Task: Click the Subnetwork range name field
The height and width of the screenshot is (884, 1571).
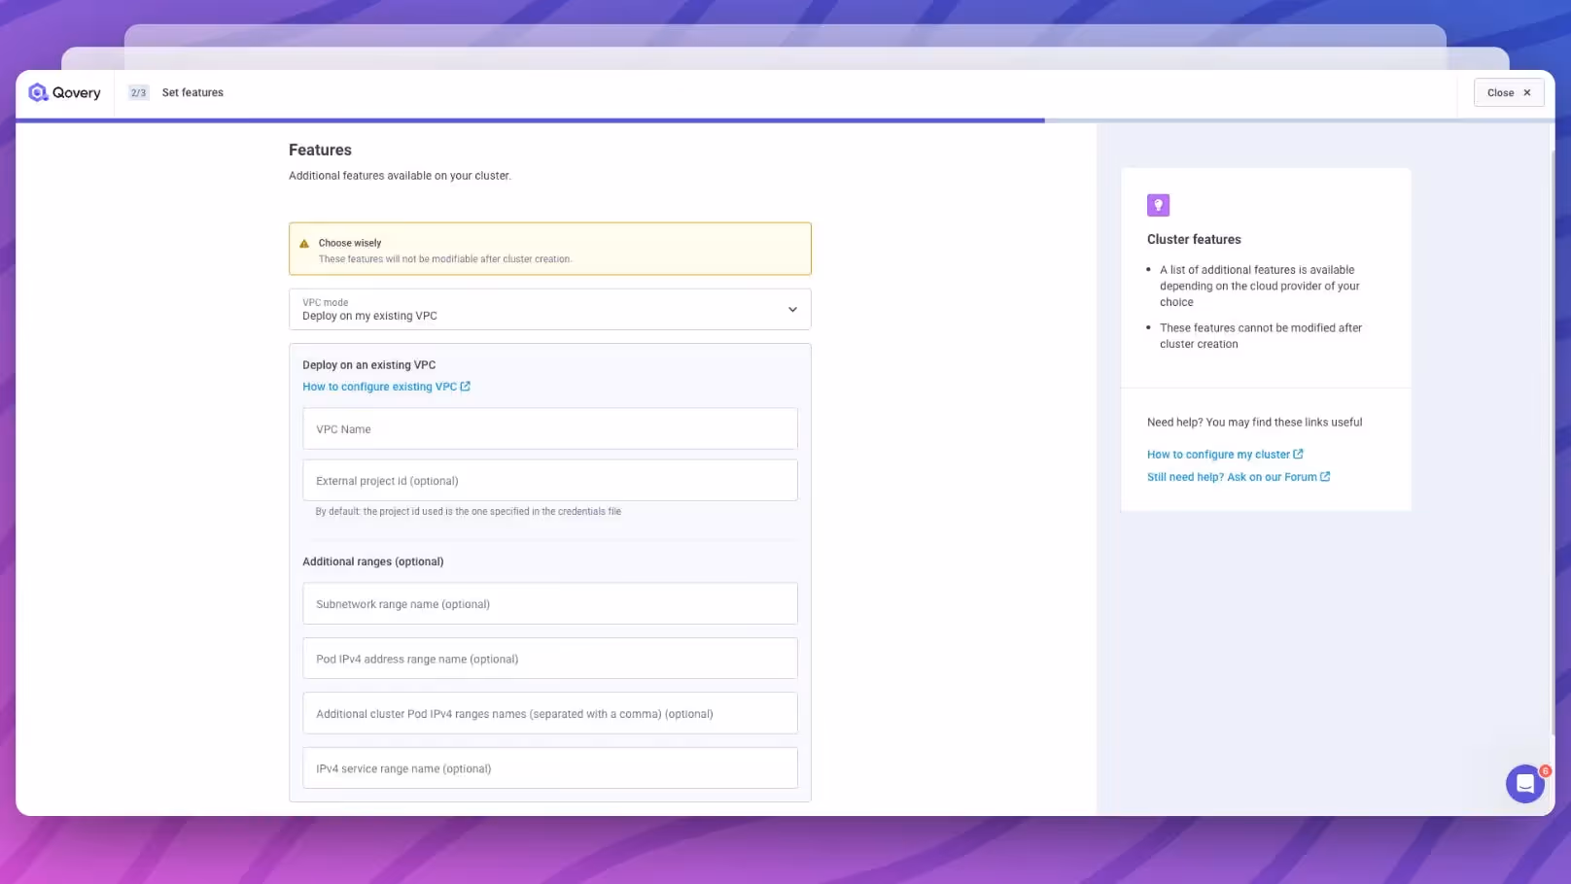Action: point(549,603)
